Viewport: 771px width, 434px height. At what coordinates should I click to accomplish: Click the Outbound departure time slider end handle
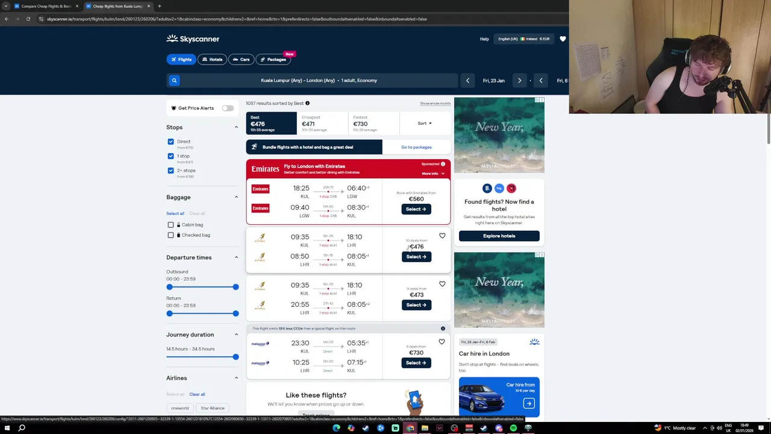point(236,287)
